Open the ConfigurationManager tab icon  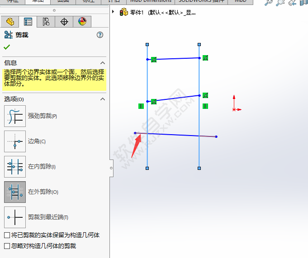46,22
